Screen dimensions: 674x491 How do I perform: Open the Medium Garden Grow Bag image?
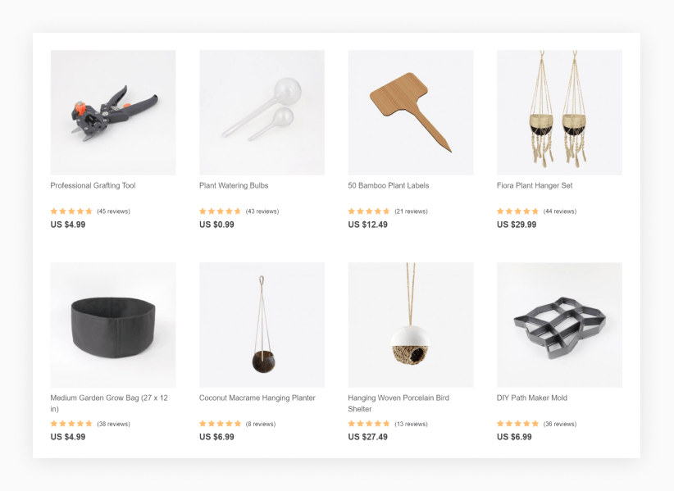click(113, 325)
